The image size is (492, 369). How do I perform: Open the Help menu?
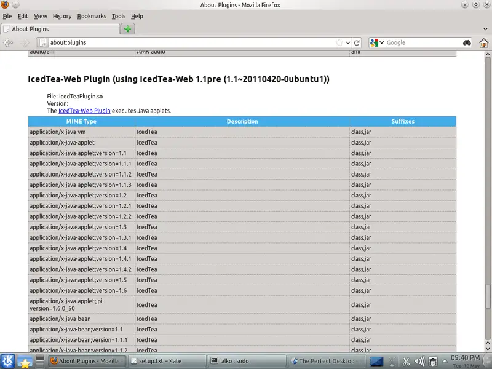(x=137, y=16)
